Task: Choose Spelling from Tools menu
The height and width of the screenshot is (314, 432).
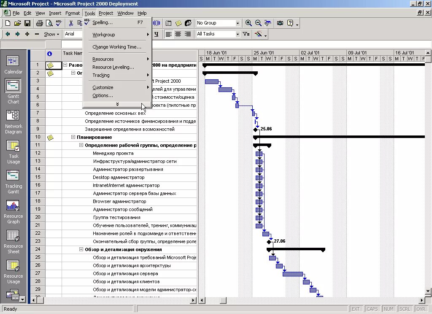Action: click(x=117, y=22)
